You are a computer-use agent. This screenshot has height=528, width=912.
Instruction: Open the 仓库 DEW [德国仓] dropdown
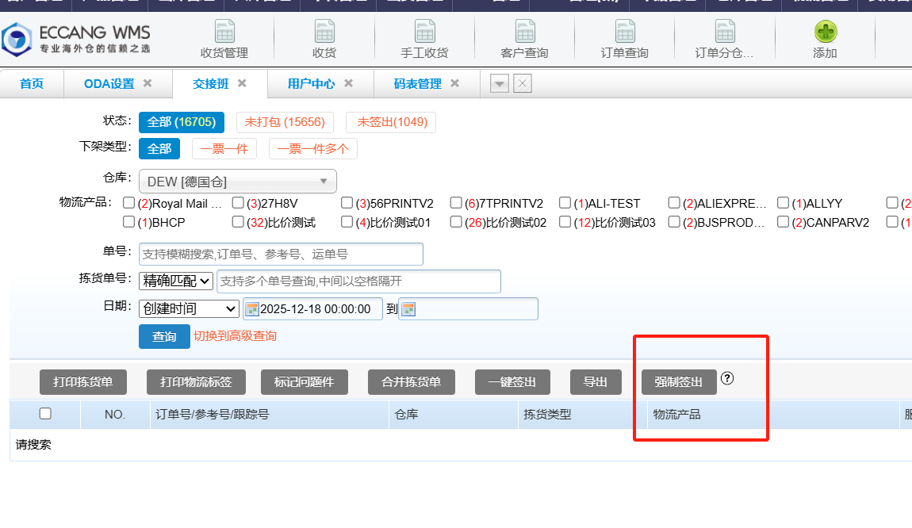[x=238, y=182]
